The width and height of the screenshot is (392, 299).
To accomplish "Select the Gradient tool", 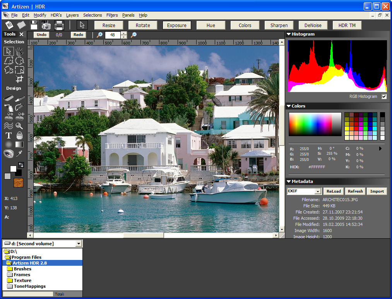I will click(19, 144).
